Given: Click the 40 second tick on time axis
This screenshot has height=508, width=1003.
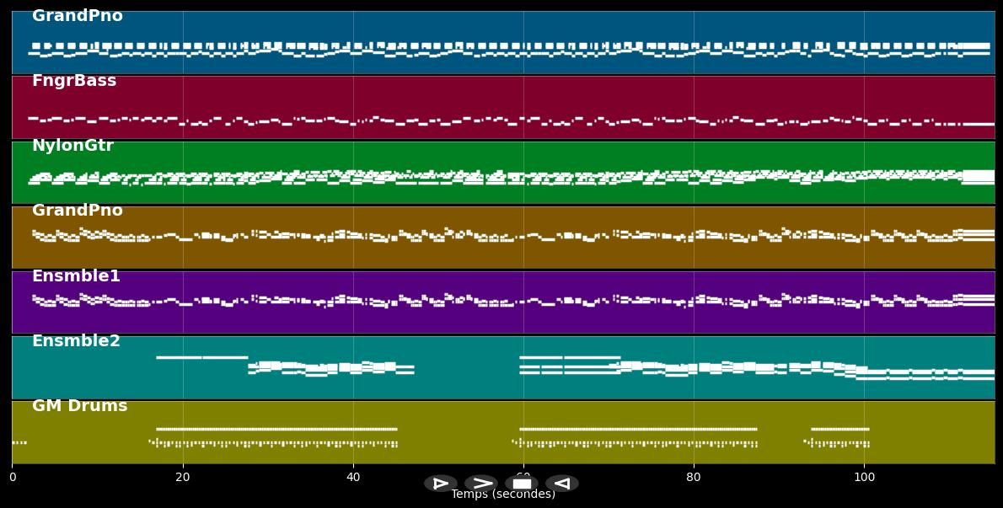Looking at the screenshot, I should click(x=353, y=478).
